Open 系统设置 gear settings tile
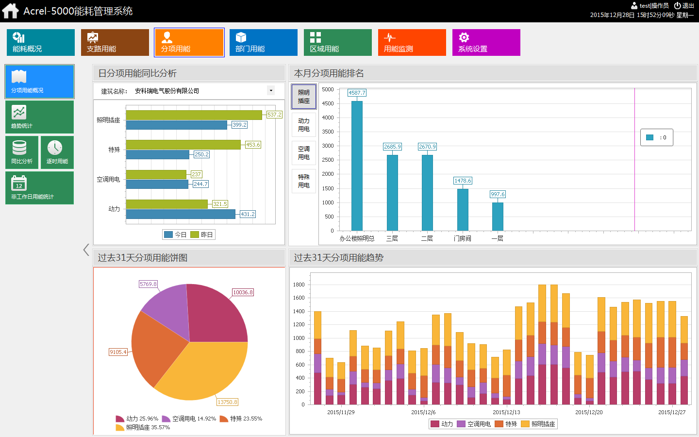 tap(486, 43)
